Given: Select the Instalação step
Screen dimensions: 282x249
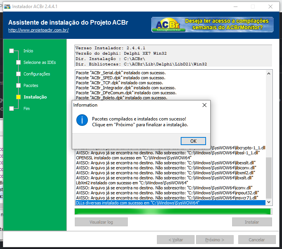Looking at the screenshot, I should pyautogui.click(x=35, y=97).
